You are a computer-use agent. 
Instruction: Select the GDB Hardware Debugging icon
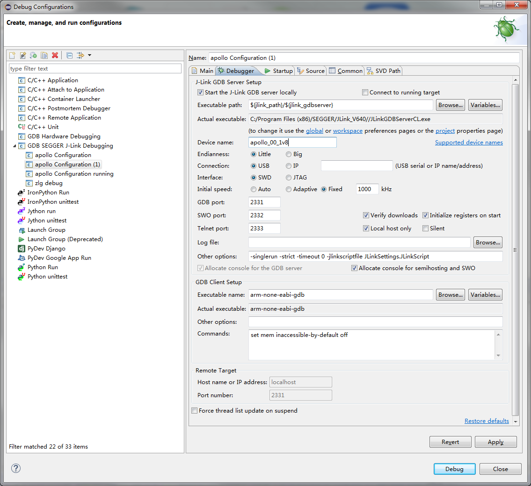(22, 136)
